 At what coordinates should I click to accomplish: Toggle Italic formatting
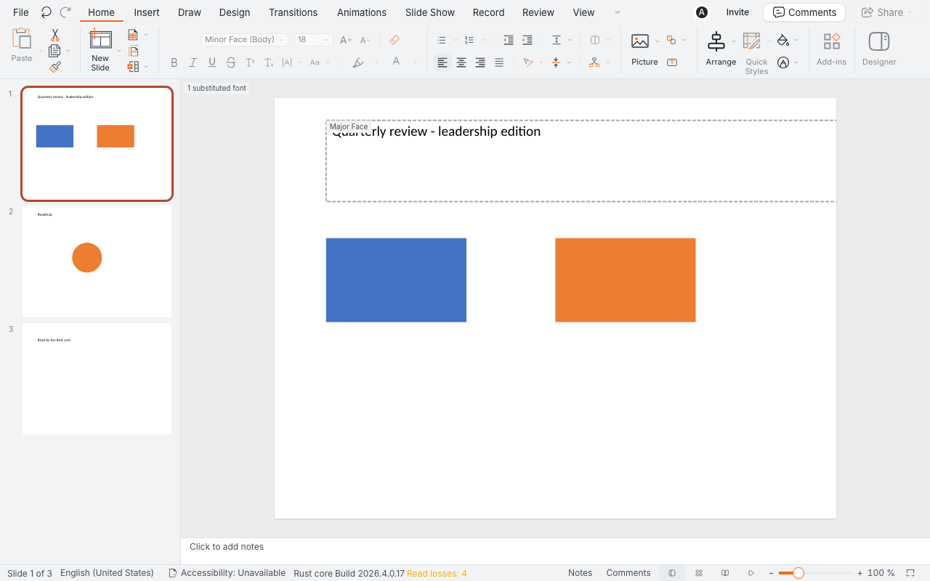click(x=193, y=62)
